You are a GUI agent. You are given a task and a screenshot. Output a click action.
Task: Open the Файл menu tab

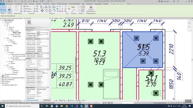[2, 4]
